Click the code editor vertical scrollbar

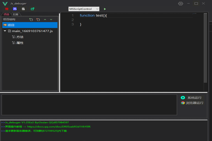pos(205,48)
